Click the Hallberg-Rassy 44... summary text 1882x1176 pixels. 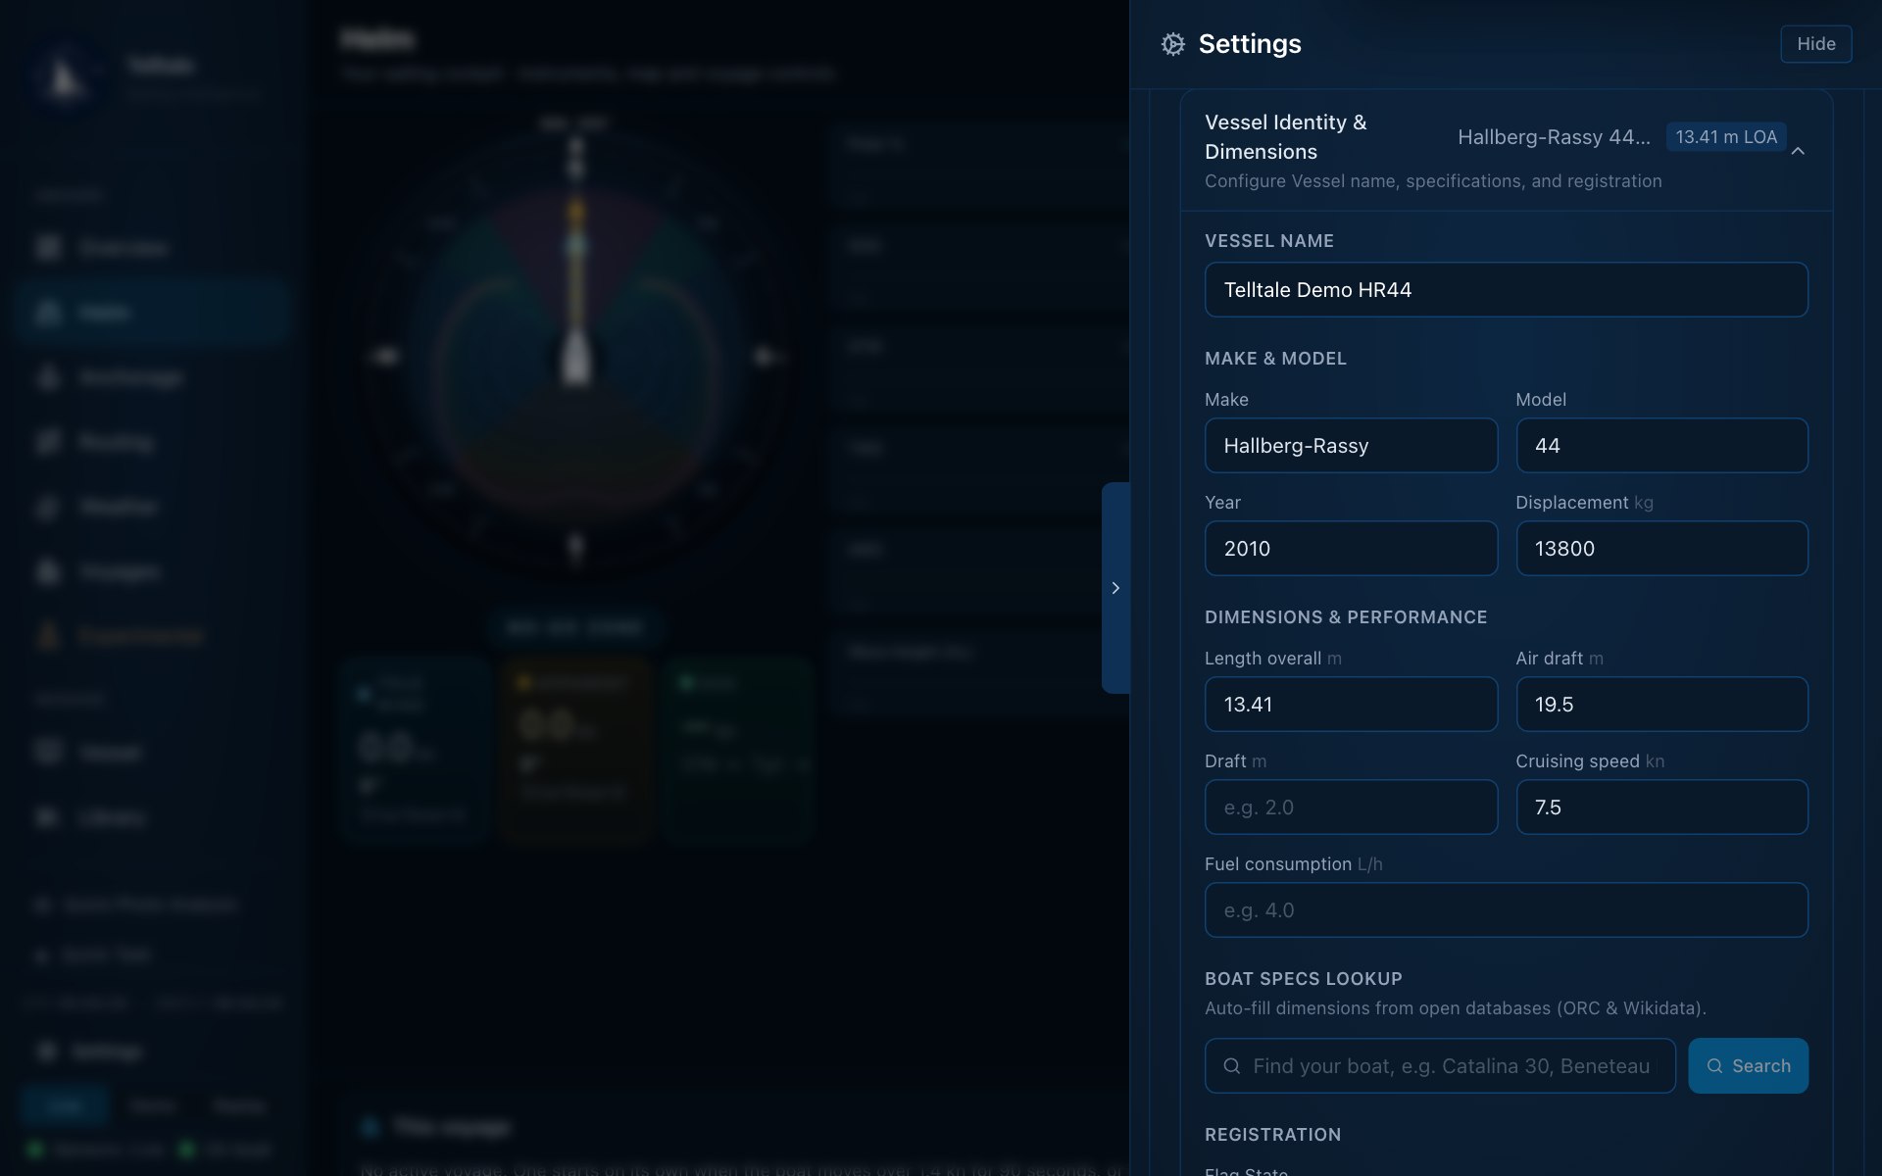(x=1554, y=137)
